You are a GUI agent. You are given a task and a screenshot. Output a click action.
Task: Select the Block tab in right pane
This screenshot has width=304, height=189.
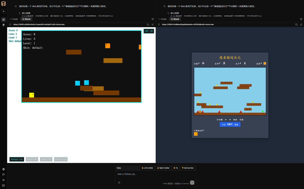(x=175, y=19)
